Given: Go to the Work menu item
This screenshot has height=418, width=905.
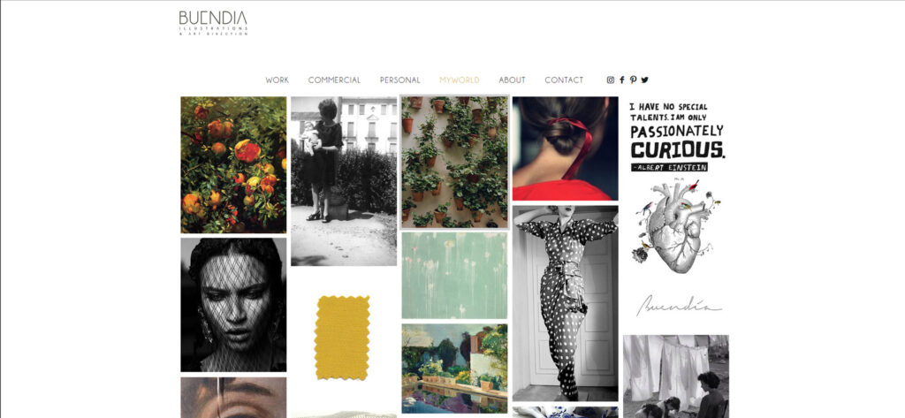Looking at the screenshot, I should point(277,80).
